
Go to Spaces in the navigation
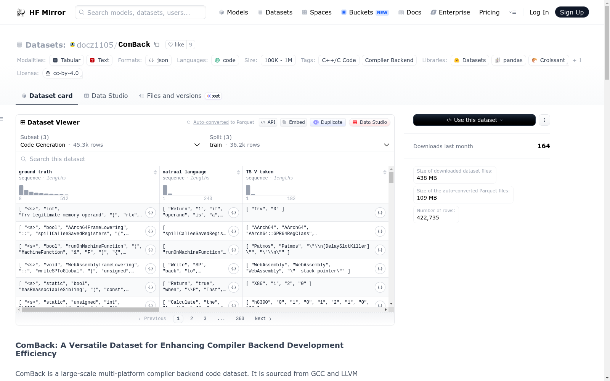[317, 12]
